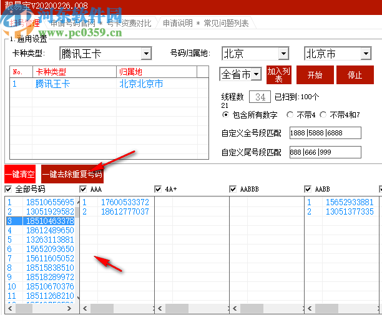The width and height of the screenshot is (382, 315).
Task: Click the 归属地 column header
Action: coord(157,72)
